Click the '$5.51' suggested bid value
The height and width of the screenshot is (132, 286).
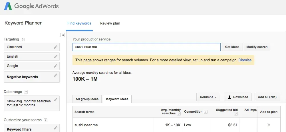coord(233,125)
